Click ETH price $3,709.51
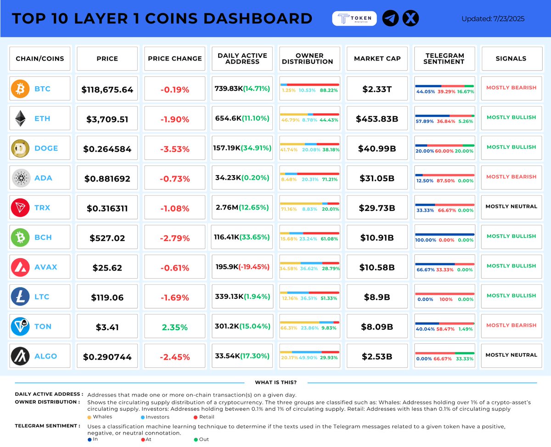551x447 pixels. [x=107, y=120]
